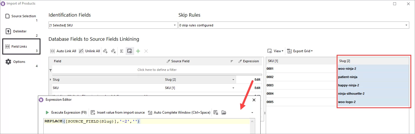Click the remove link icon in toolbar

tap(113, 51)
